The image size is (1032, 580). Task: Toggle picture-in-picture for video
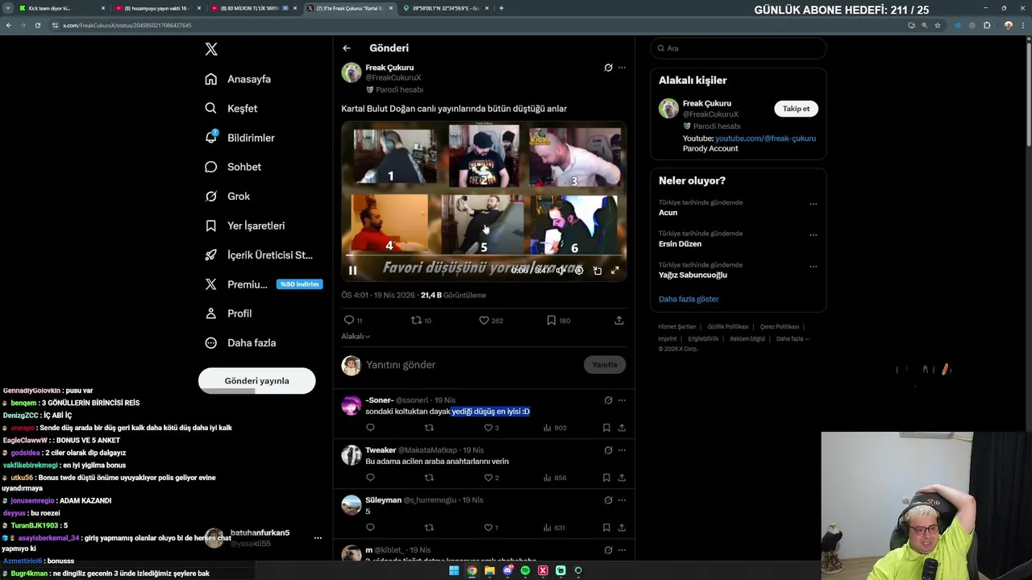pyautogui.click(x=597, y=271)
